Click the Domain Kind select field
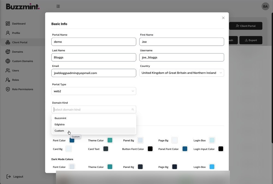This screenshot has width=273, height=184. tap(94, 109)
